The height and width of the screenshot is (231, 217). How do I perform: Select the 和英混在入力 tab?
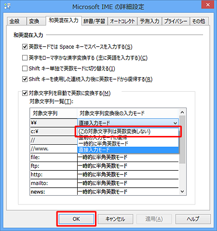click(x=64, y=20)
